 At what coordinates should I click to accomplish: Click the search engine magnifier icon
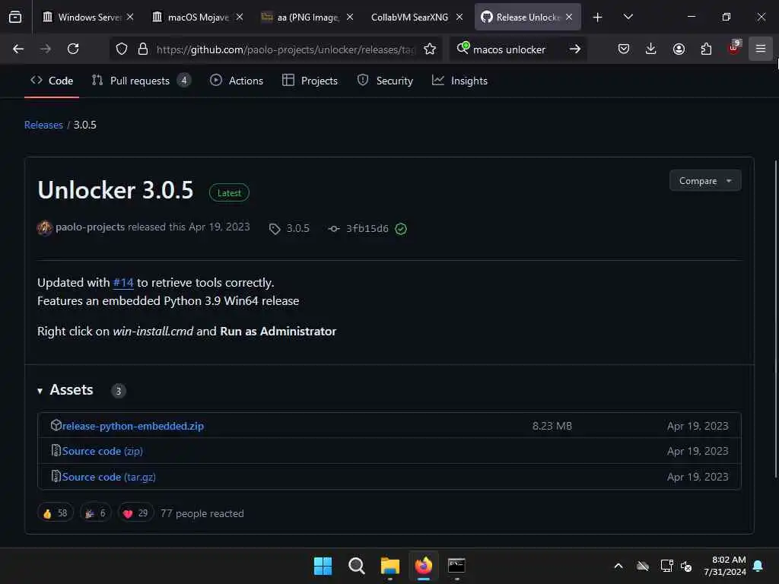coord(463,48)
